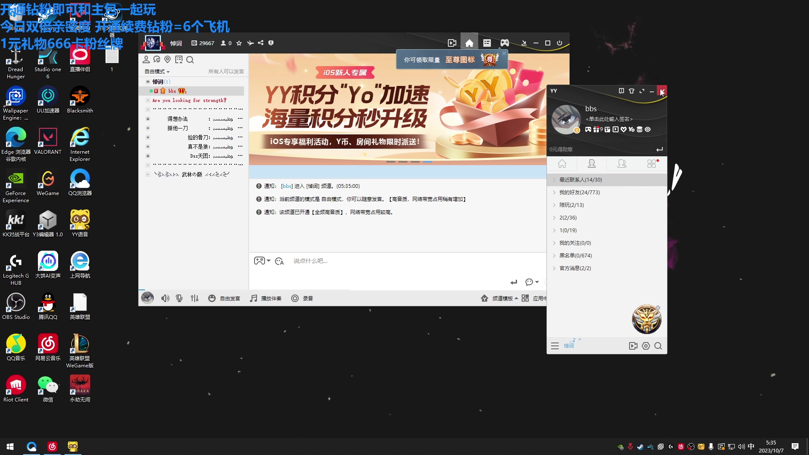Open member list person icon above channel tree
The height and width of the screenshot is (455, 809).
pos(146,60)
